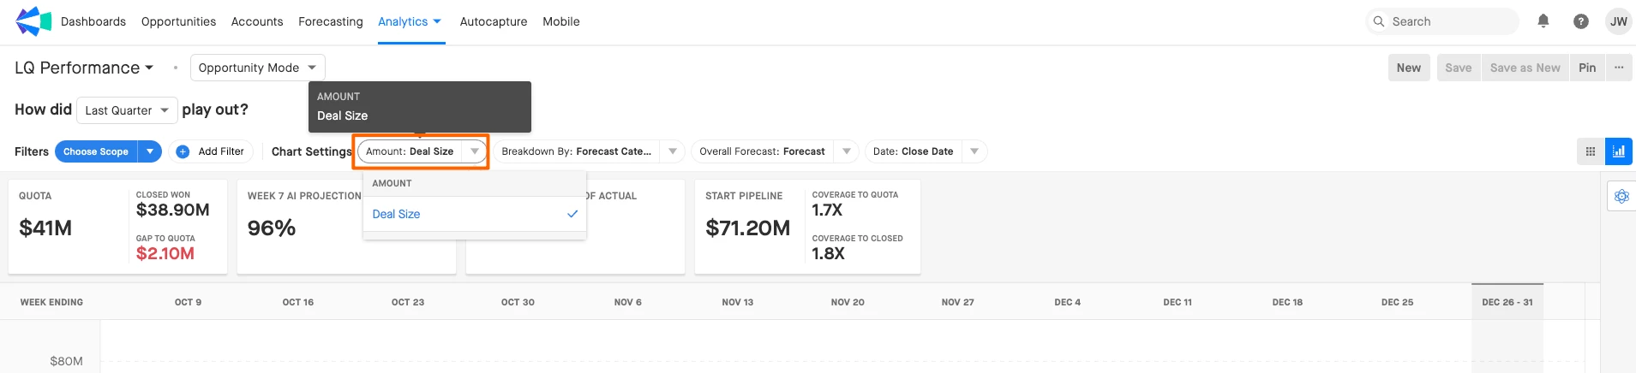Go to the Forecasting tab

point(330,21)
